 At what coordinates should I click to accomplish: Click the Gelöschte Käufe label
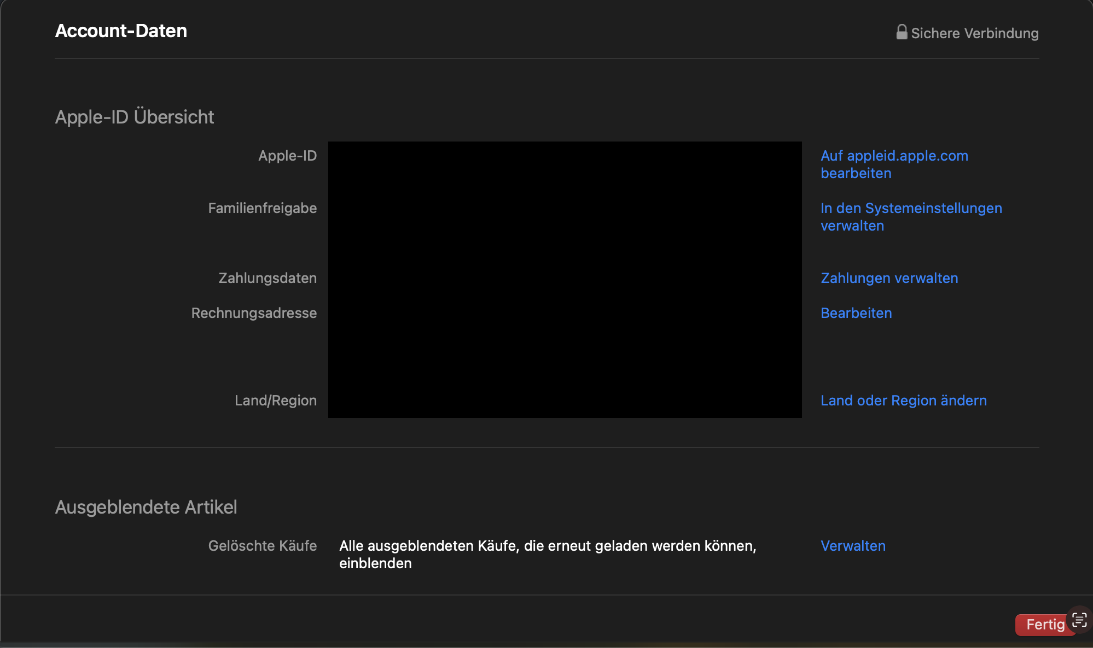[262, 546]
